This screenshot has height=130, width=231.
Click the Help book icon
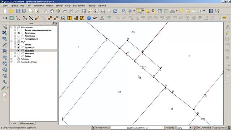pos(211,11)
